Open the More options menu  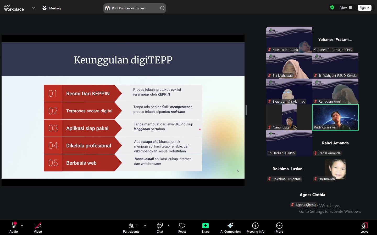click(x=279, y=227)
